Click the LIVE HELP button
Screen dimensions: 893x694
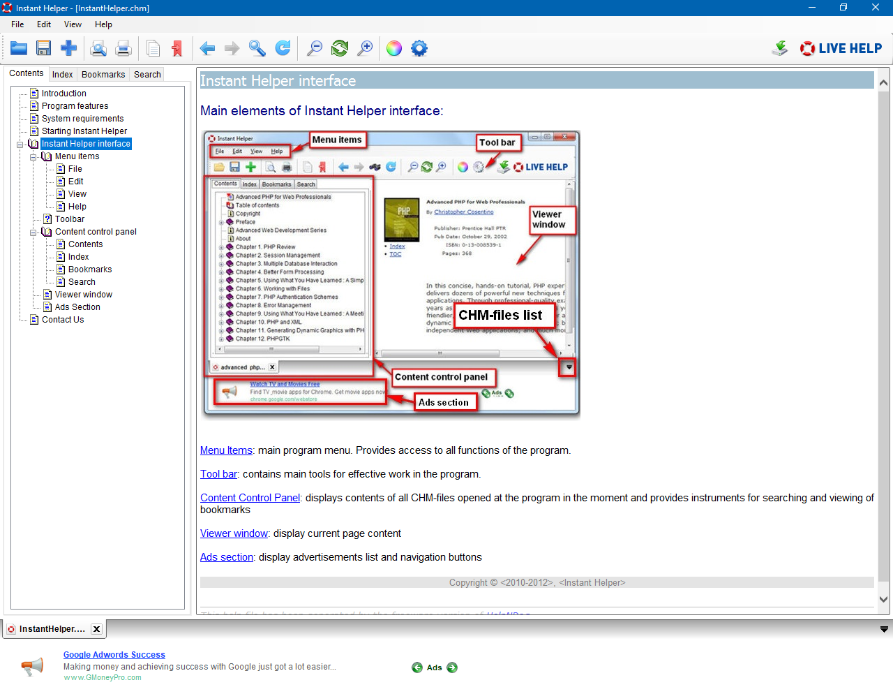[x=841, y=48]
